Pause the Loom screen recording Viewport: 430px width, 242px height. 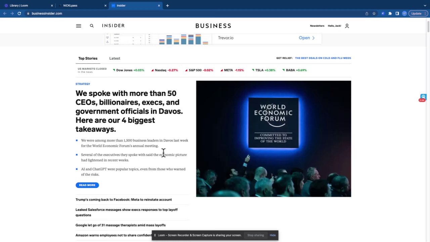coord(155,235)
